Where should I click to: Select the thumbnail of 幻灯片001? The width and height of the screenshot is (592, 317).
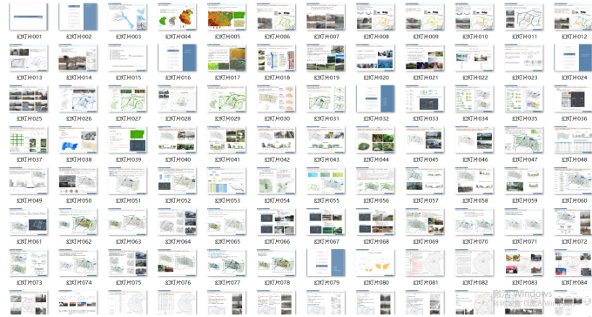(x=29, y=17)
